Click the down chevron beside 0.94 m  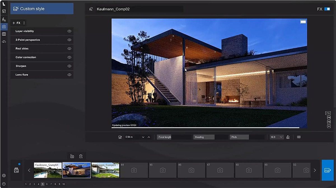pos(143,137)
